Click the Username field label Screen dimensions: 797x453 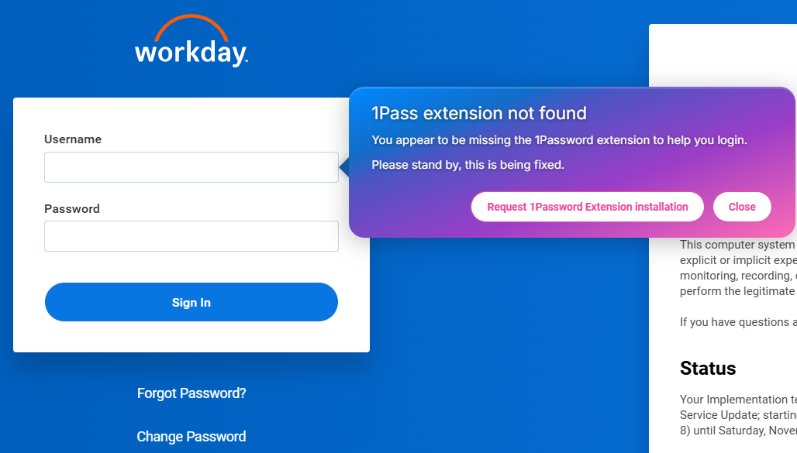point(73,139)
